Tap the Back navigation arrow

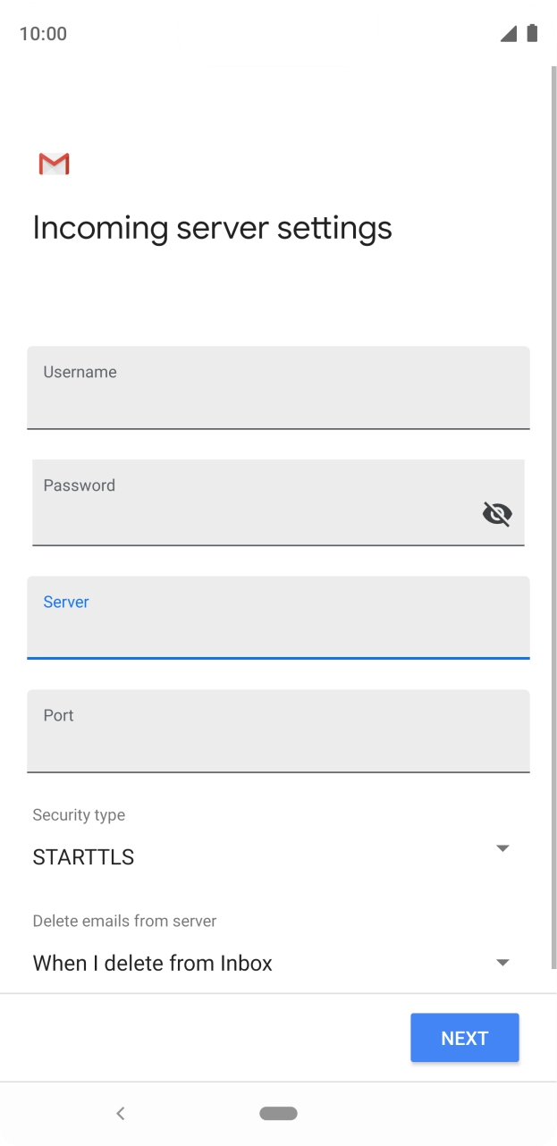pos(121,1113)
